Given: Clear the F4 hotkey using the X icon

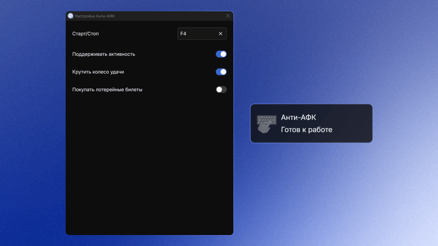Looking at the screenshot, I should click(220, 34).
